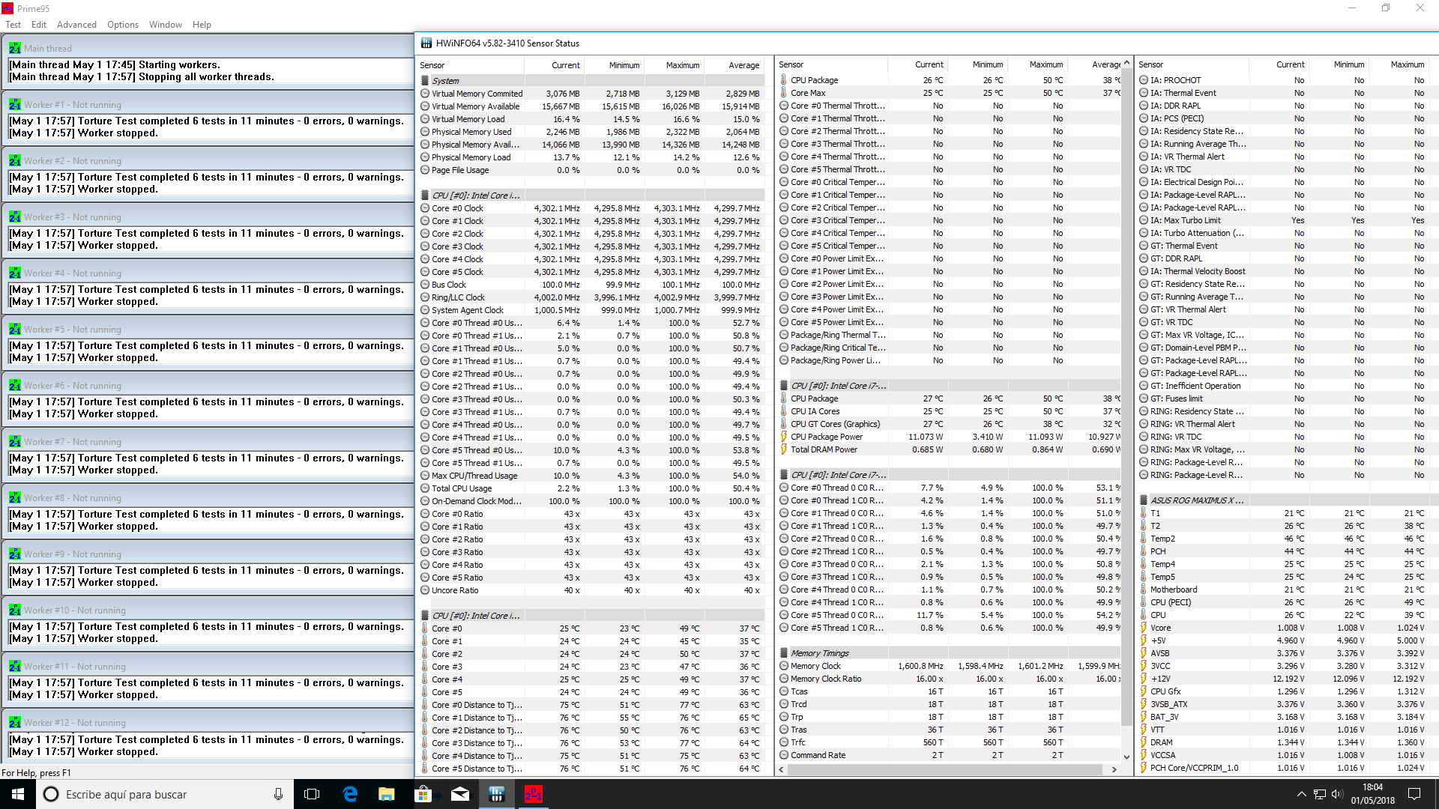This screenshot has width=1439, height=809.
Task: Open the Advanced menu
Action: 76,24
